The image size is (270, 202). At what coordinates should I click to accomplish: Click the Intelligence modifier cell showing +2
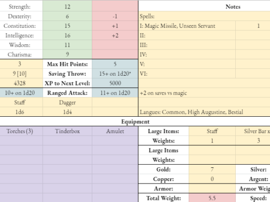[115, 35]
